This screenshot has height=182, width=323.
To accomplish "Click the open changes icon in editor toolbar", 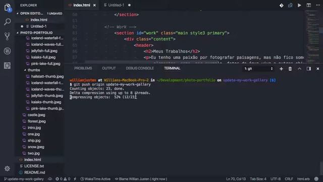I will pos(290,6).
